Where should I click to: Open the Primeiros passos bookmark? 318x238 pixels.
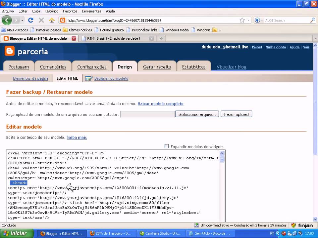click(45, 30)
